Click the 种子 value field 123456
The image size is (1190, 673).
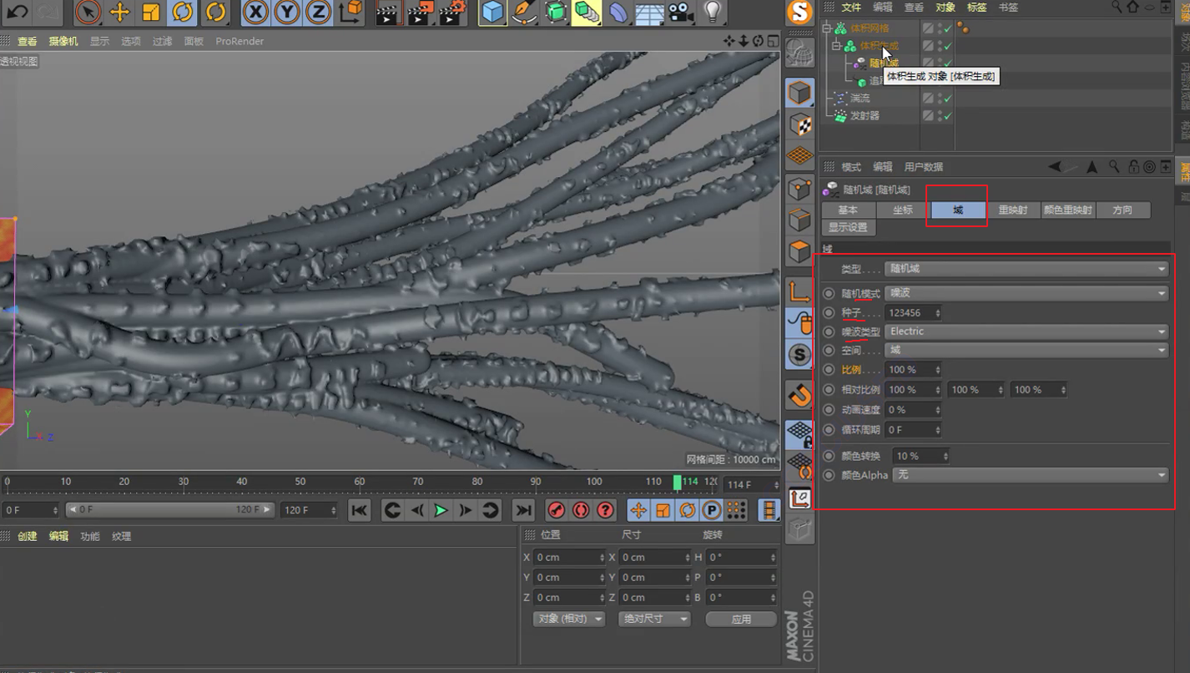pos(913,313)
